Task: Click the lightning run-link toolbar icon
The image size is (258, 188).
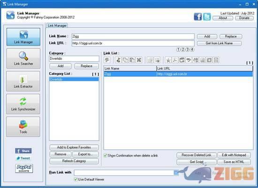Action: [107, 60]
